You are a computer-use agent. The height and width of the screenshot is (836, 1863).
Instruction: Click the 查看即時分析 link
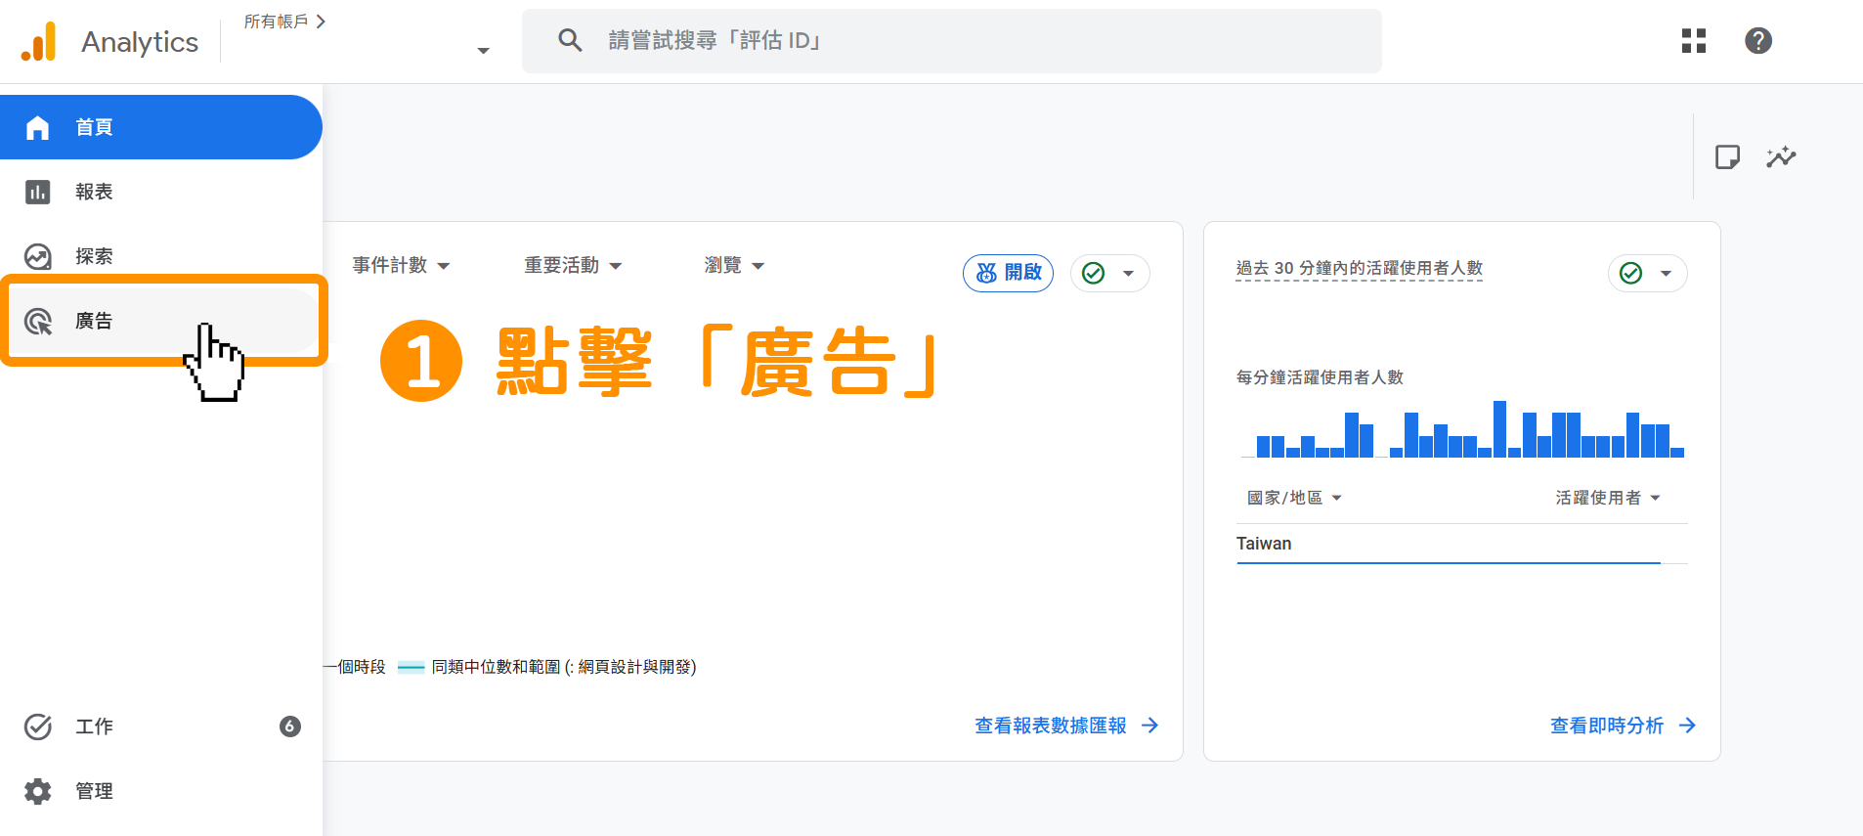1623,726
